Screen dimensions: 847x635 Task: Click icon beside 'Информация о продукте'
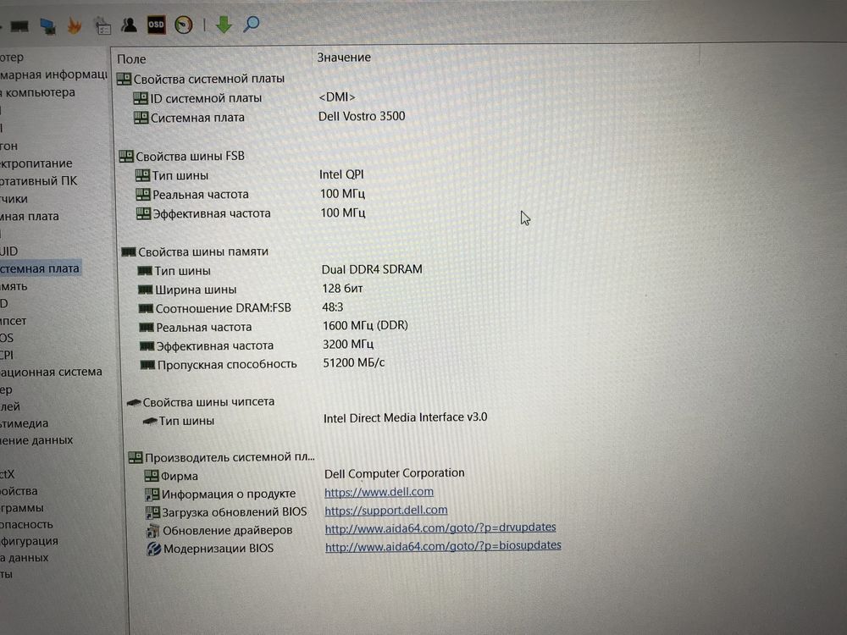coord(152,494)
